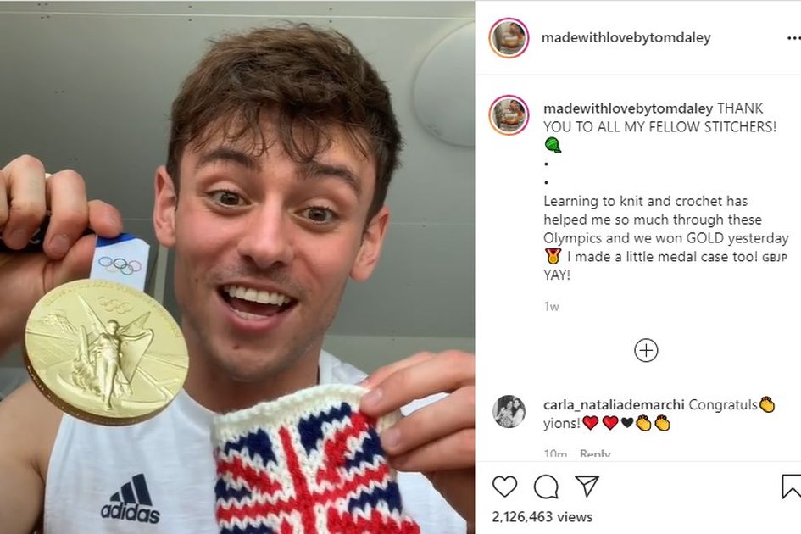Click caption avatar next to the post text
The width and height of the screenshot is (801, 534).
click(509, 115)
